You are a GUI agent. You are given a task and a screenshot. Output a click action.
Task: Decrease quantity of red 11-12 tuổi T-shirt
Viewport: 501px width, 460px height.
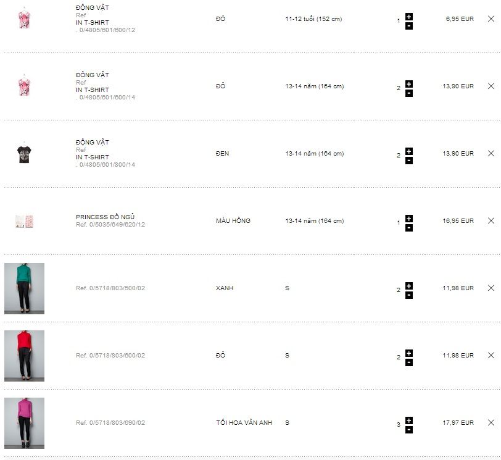pyautogui.click(x=409, y=26)
